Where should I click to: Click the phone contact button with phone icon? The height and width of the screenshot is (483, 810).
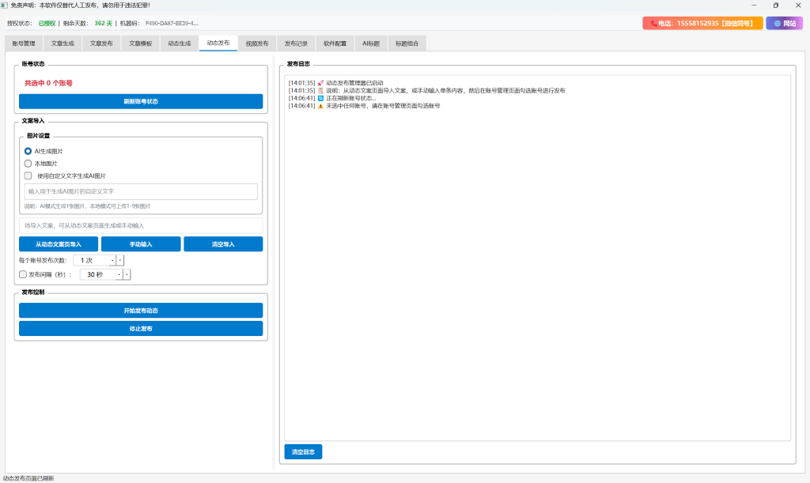point(702,24)
